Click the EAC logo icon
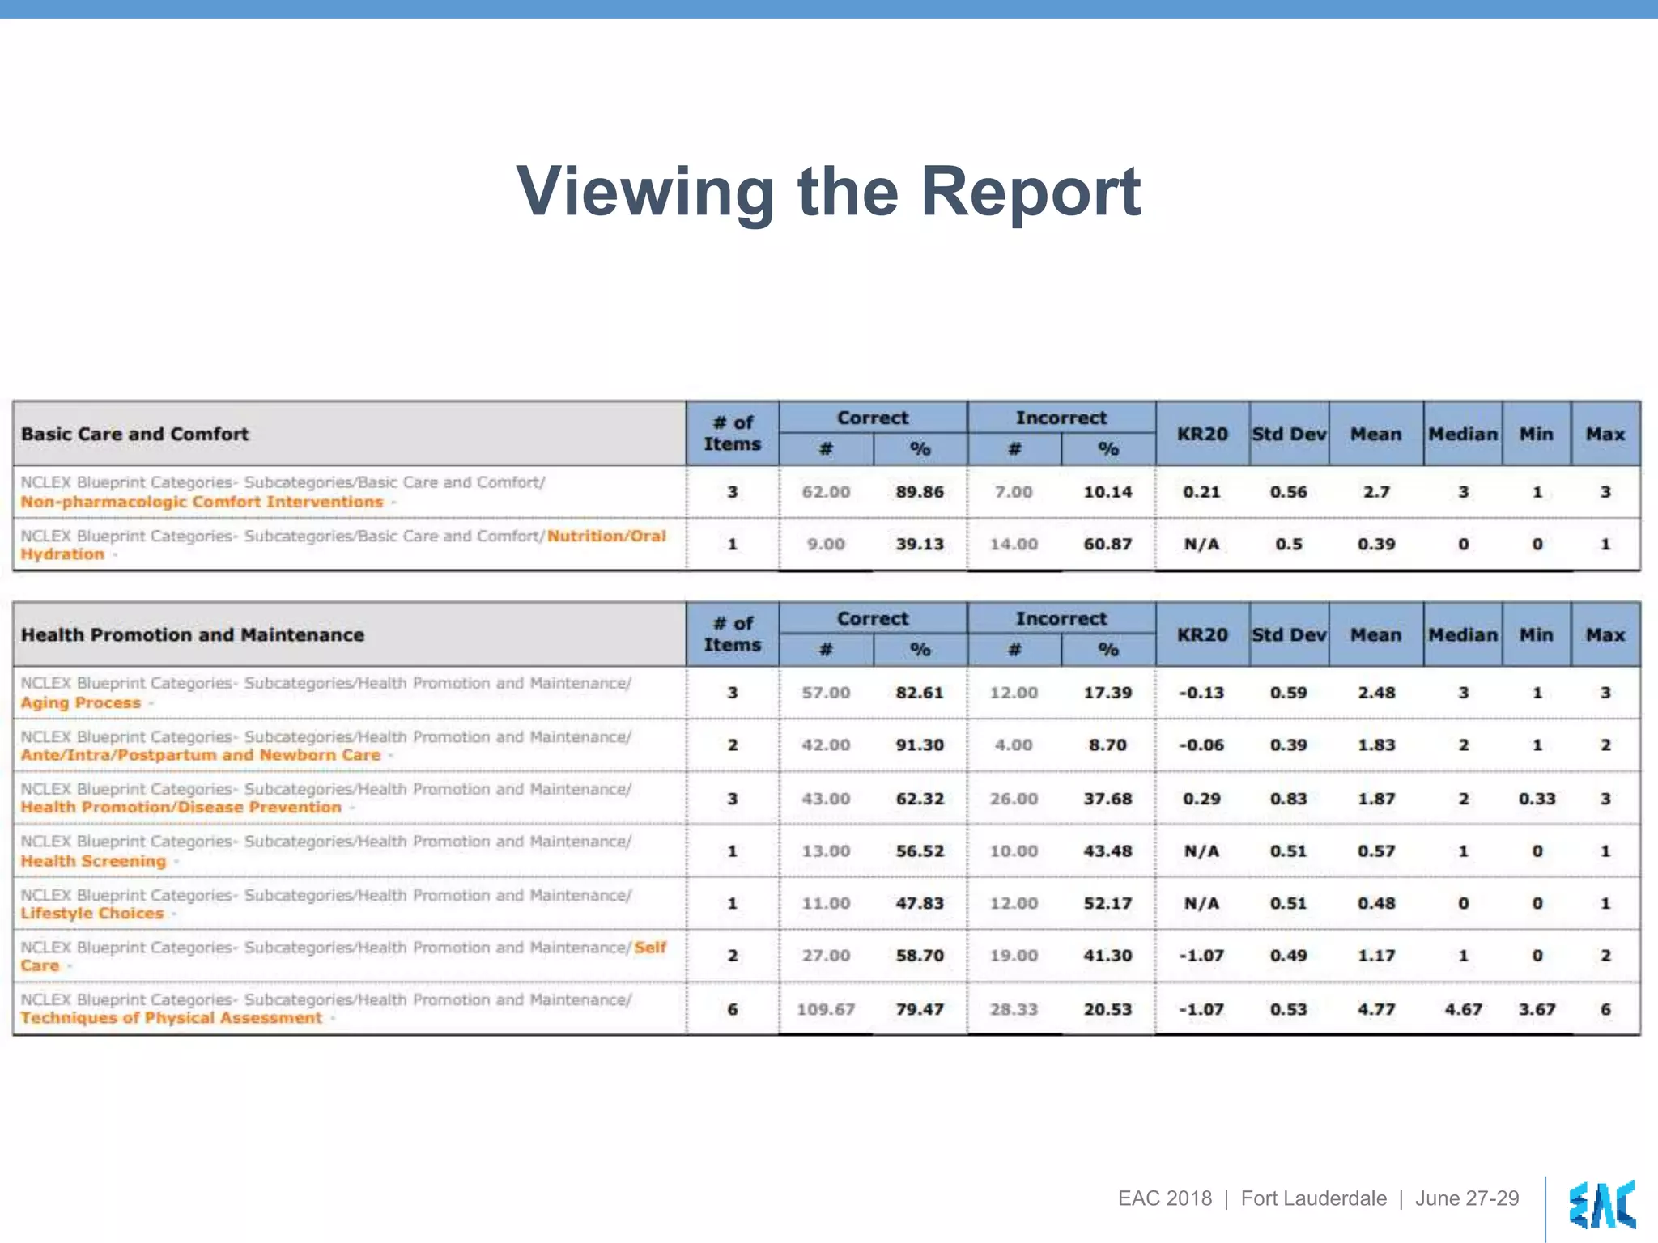 [1602, 1204]
